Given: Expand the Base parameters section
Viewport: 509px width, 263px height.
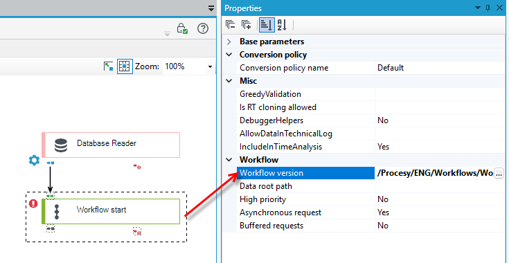Looking at the screenshot, I should tap(229, 42).
